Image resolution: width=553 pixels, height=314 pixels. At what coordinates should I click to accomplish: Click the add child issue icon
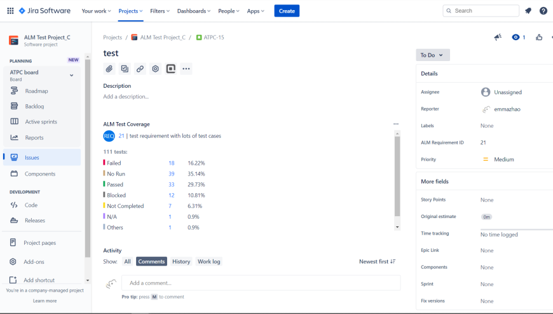125,69
